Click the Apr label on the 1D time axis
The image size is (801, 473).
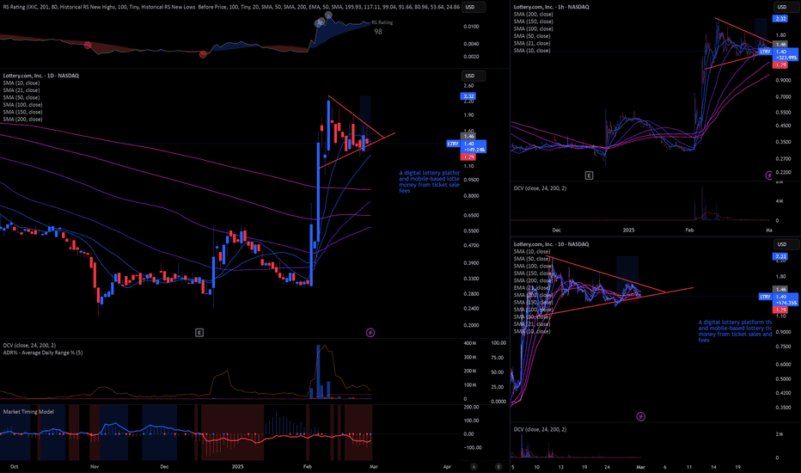448,467
